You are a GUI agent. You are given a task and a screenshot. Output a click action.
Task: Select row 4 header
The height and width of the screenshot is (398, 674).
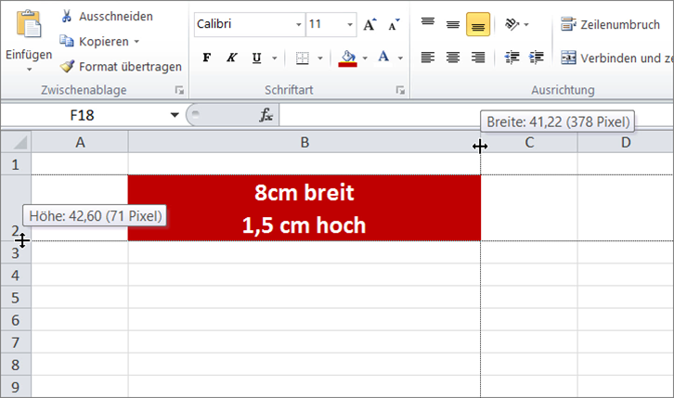16,275
